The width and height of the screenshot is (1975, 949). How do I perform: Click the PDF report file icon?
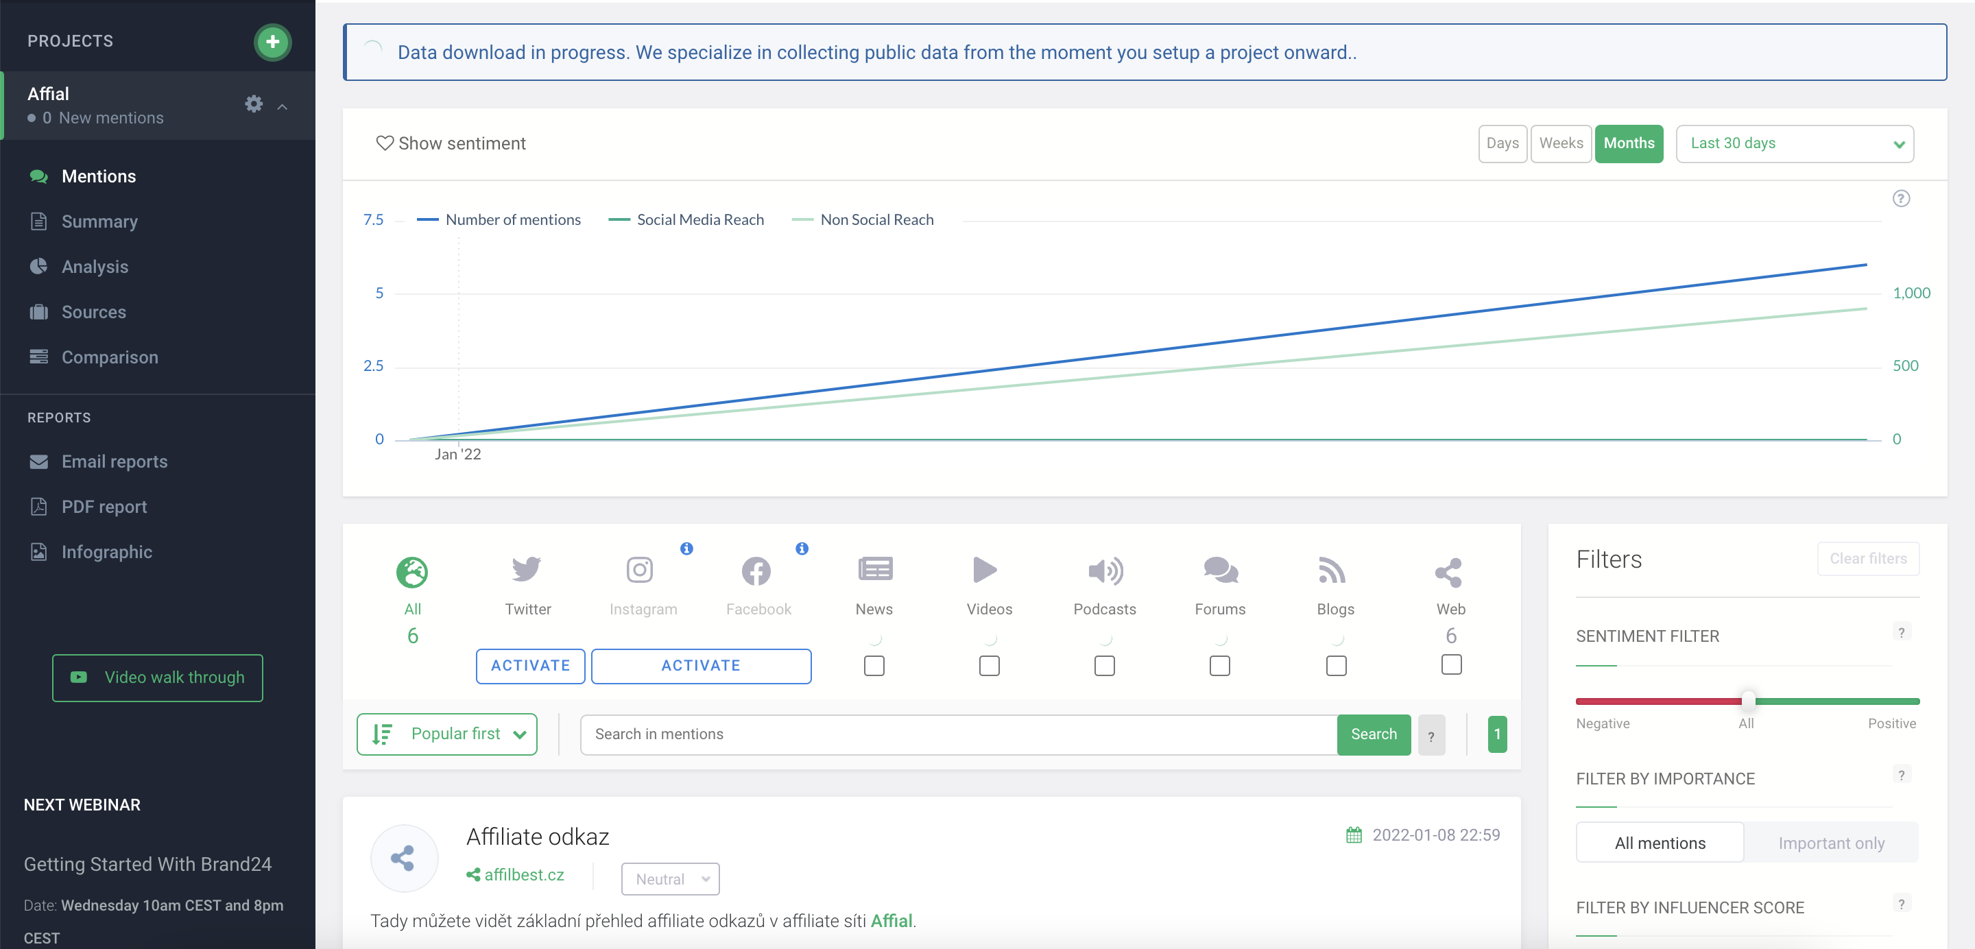click(38, 507)
